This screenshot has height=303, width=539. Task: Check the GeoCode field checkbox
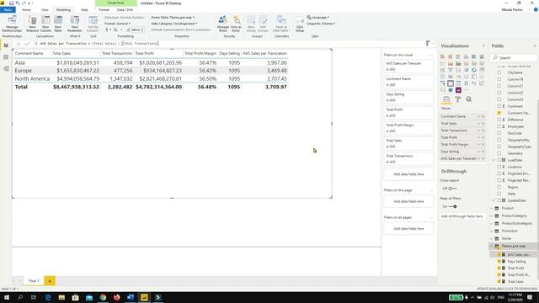tap(499, 133)
